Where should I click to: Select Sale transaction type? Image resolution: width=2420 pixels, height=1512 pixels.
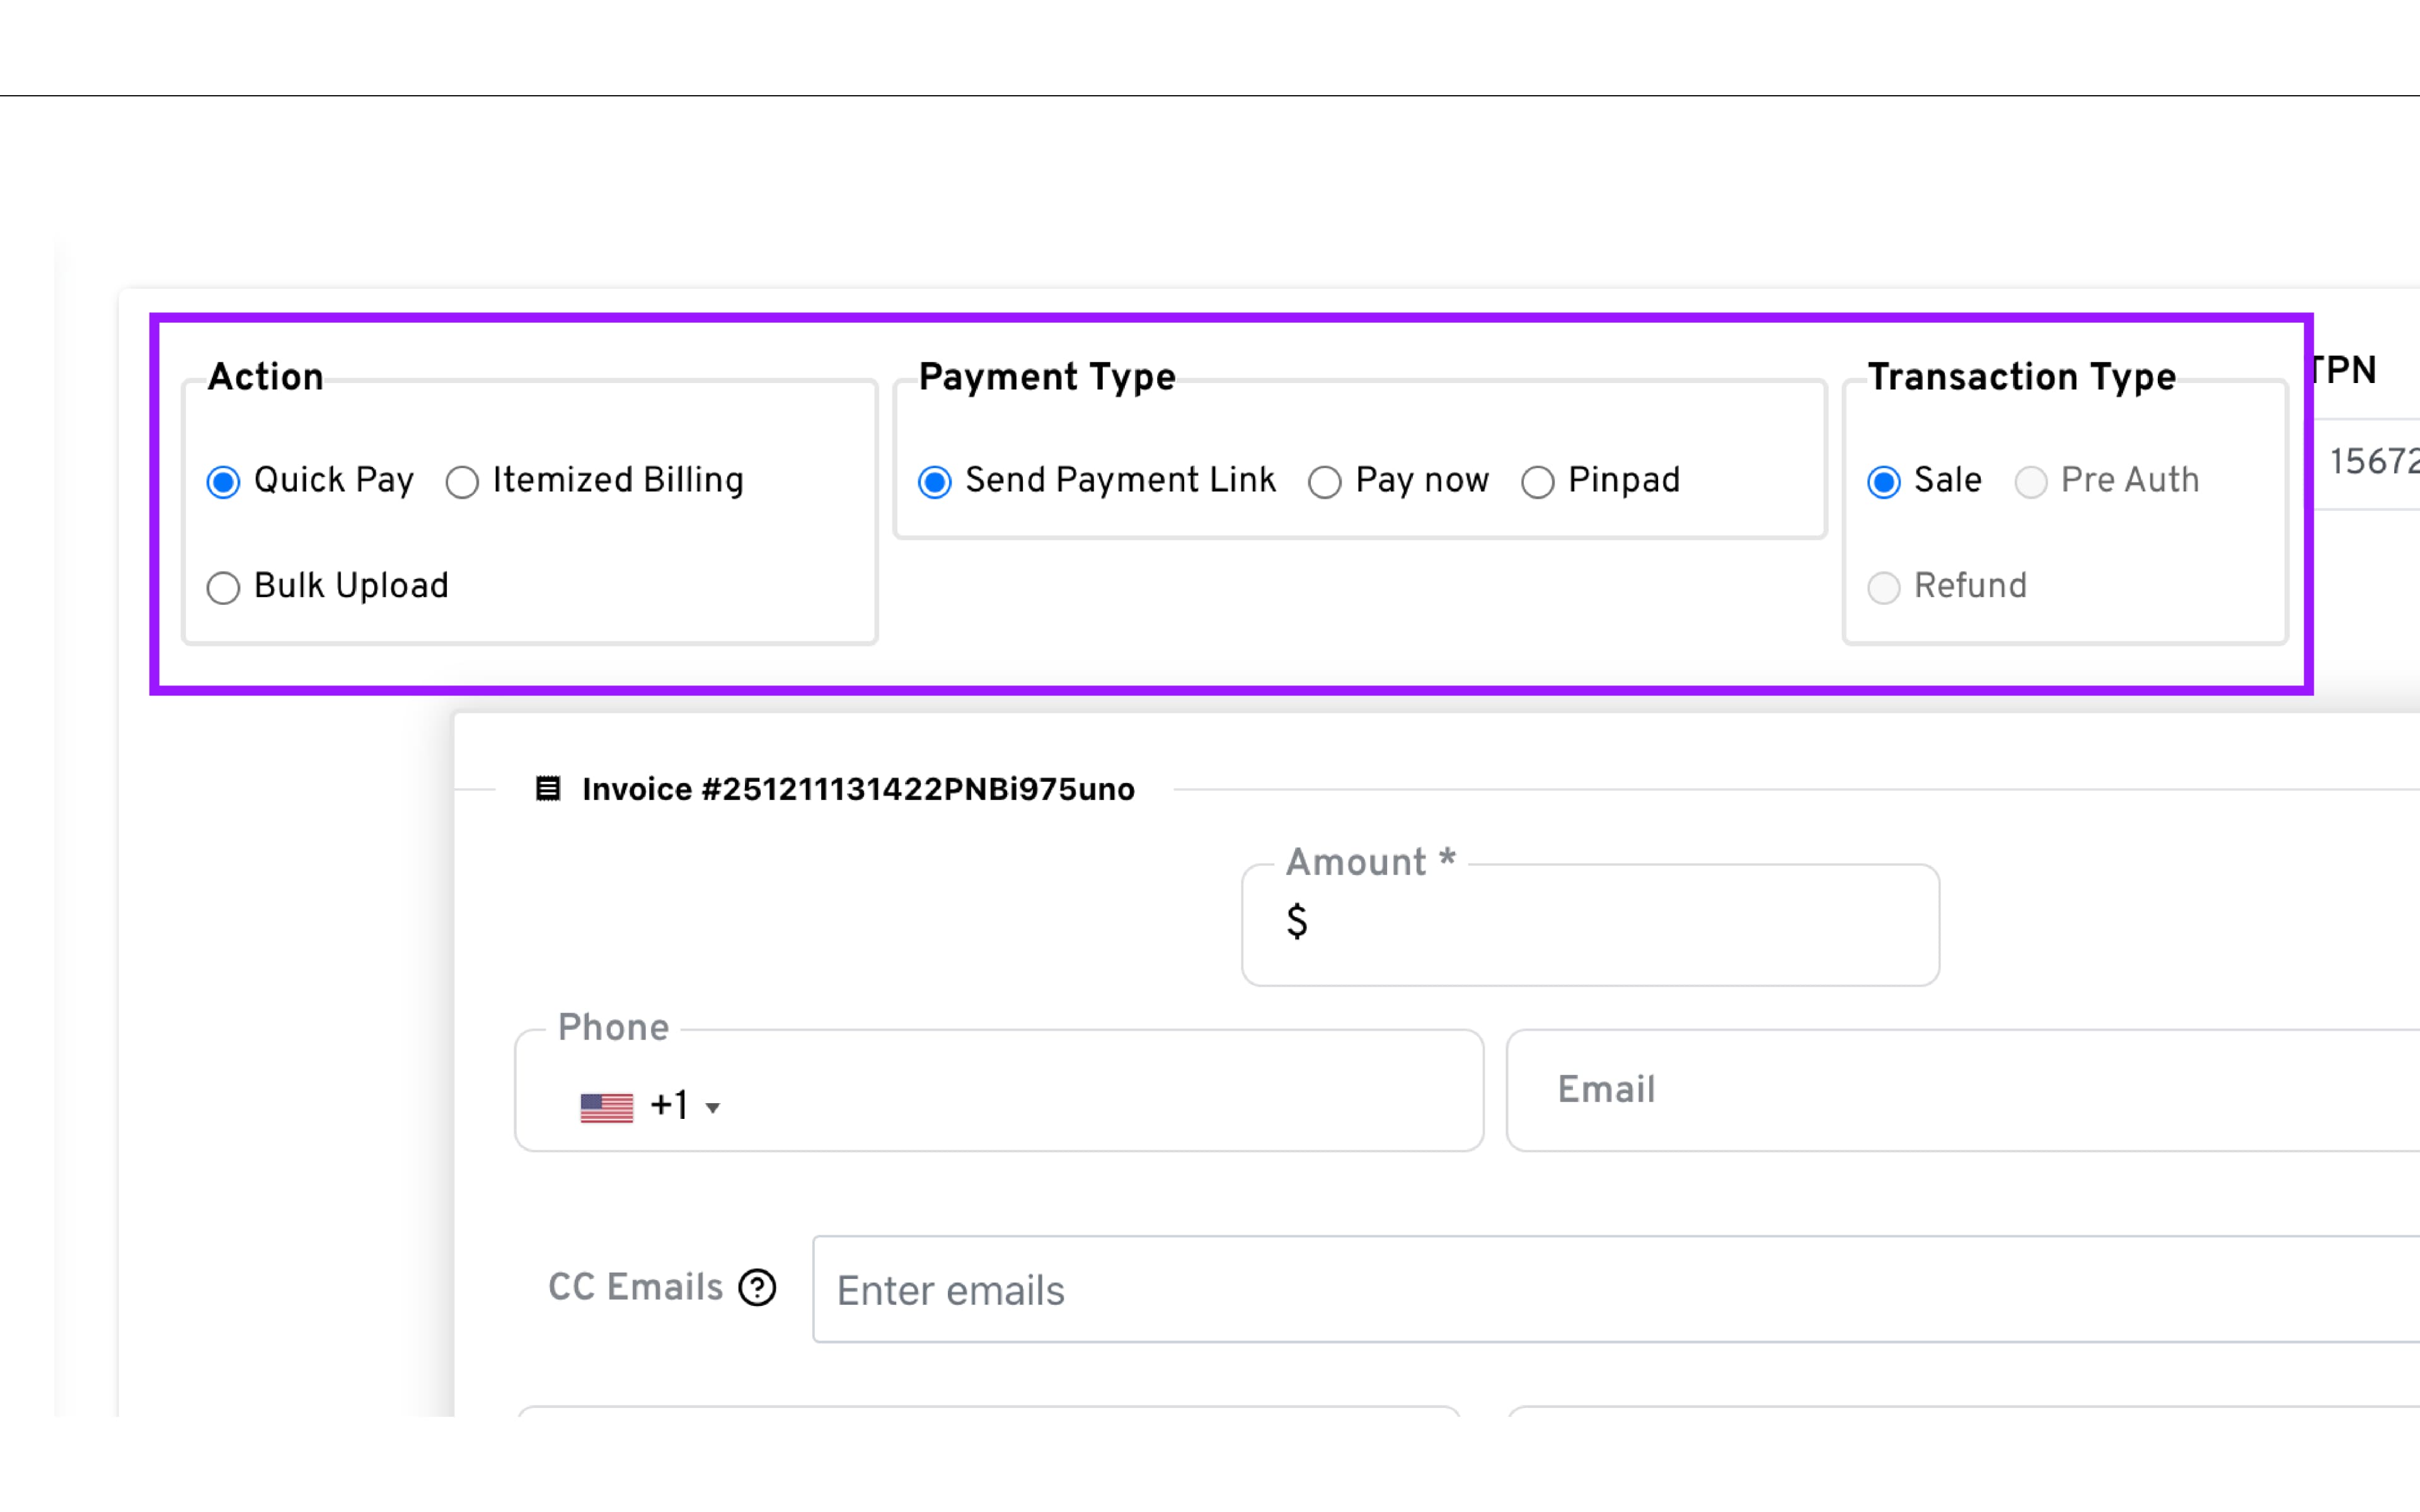tap(1883, 482)
